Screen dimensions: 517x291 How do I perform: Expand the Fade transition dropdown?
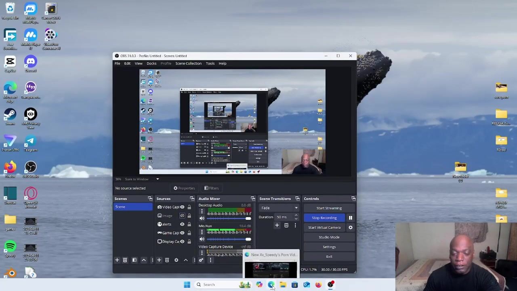[x=296, y=208]
